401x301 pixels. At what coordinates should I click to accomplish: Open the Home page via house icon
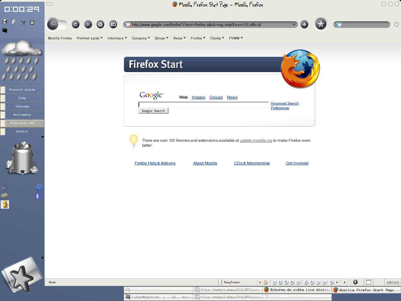(x=101, y=25)
